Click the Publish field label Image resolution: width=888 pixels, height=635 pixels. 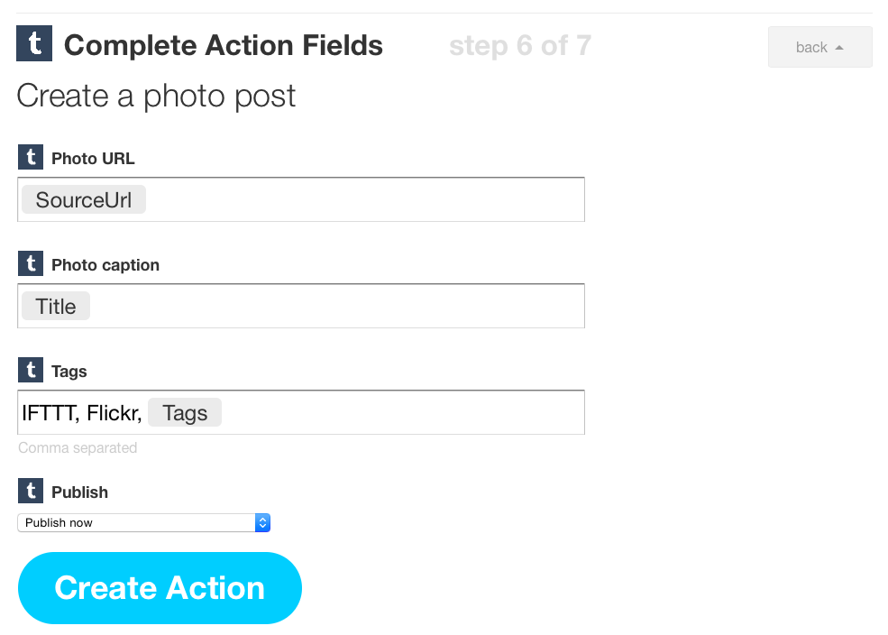click(x=79, y=492)
